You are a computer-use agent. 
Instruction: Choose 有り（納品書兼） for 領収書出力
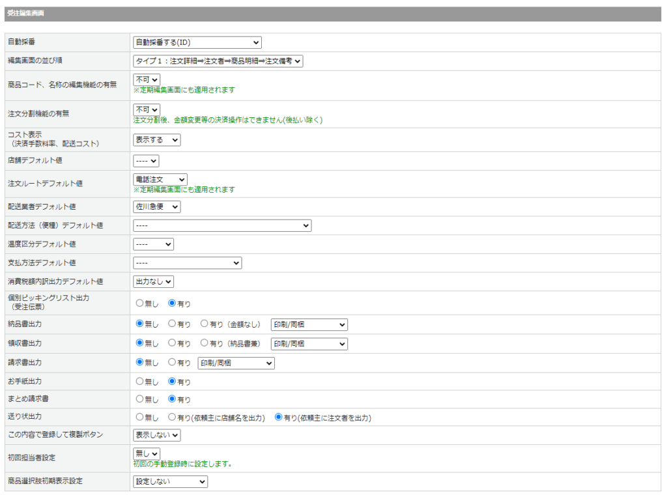coord(205,343)
